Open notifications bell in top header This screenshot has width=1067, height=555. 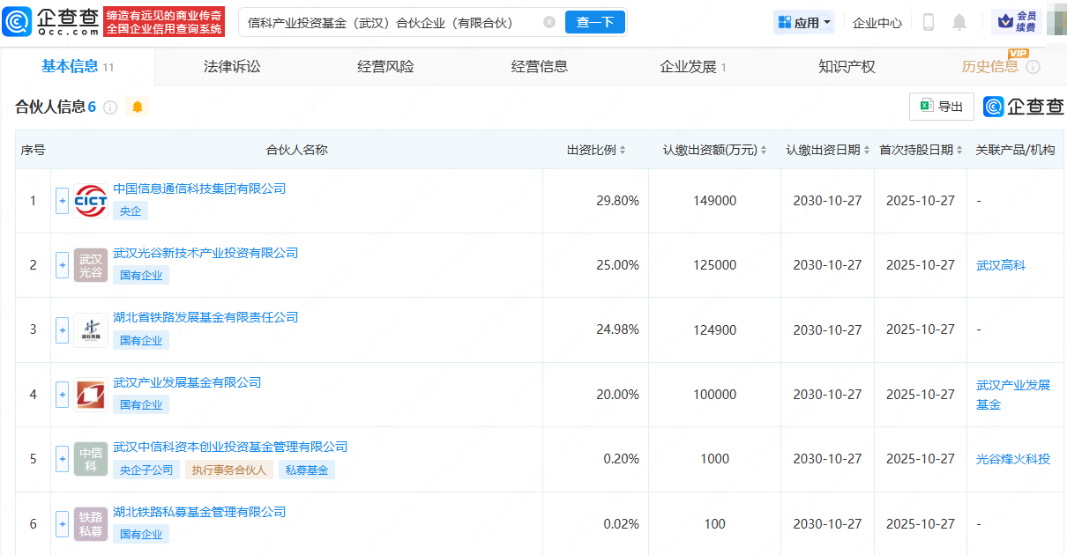point(959,23)
